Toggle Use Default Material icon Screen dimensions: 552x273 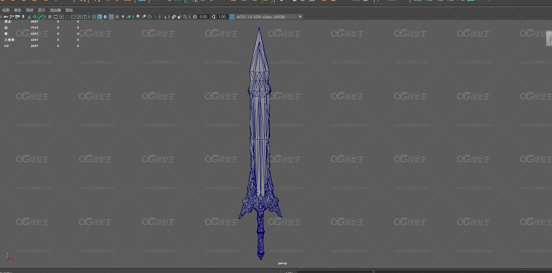[x=106, y=17]
